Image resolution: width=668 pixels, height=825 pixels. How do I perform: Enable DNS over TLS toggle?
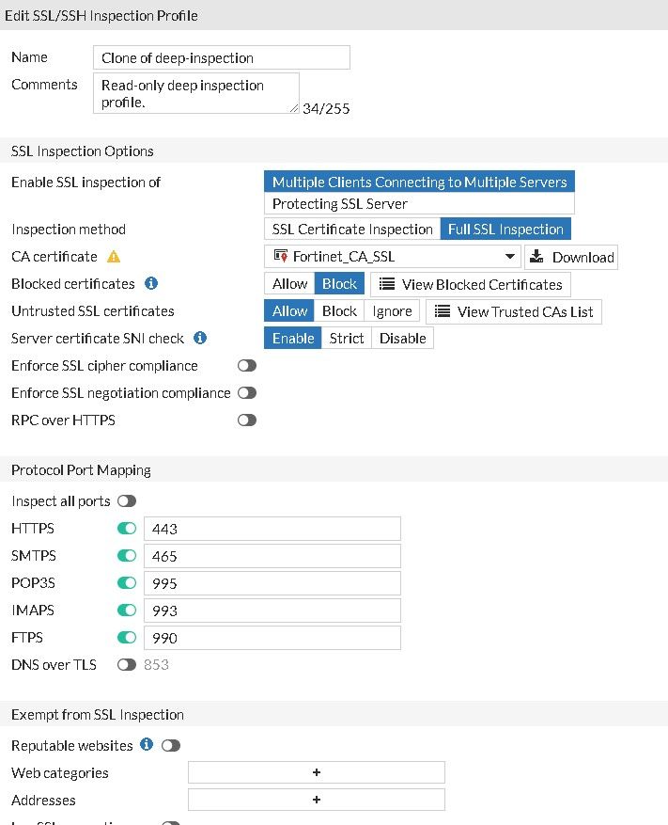[x=127, y=665]
